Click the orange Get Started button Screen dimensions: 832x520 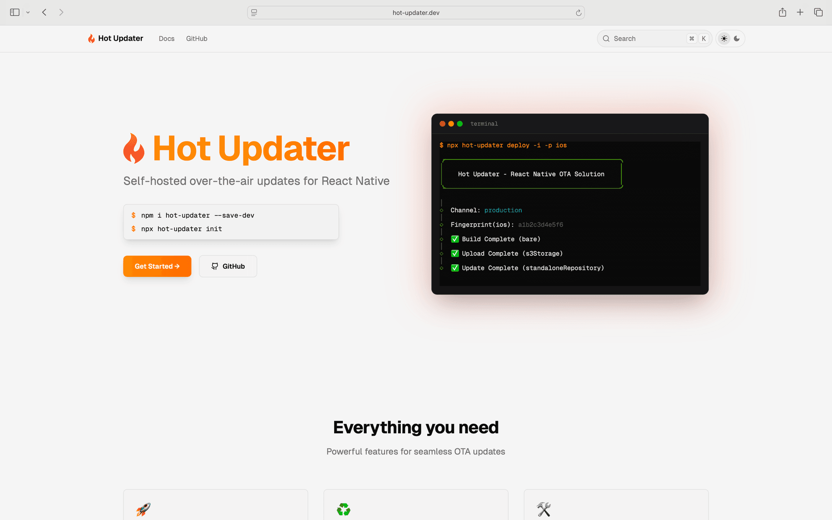[157, 266]
